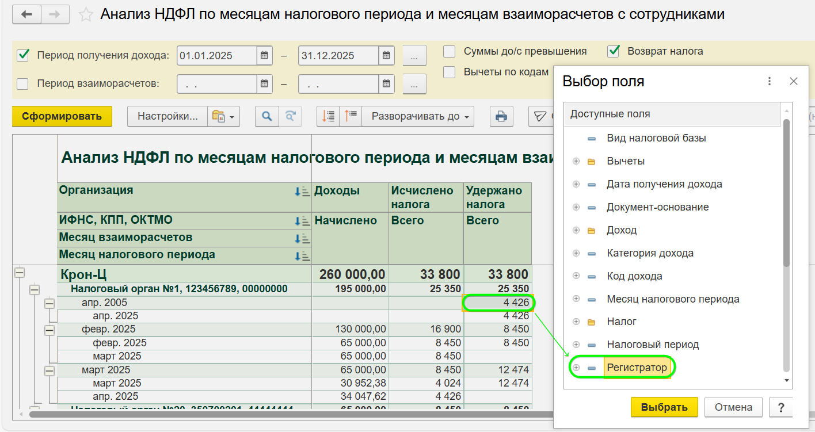The image size is (815, 432).
Task: Collapse the апр. 2005 group
Action: pos(49,303)
